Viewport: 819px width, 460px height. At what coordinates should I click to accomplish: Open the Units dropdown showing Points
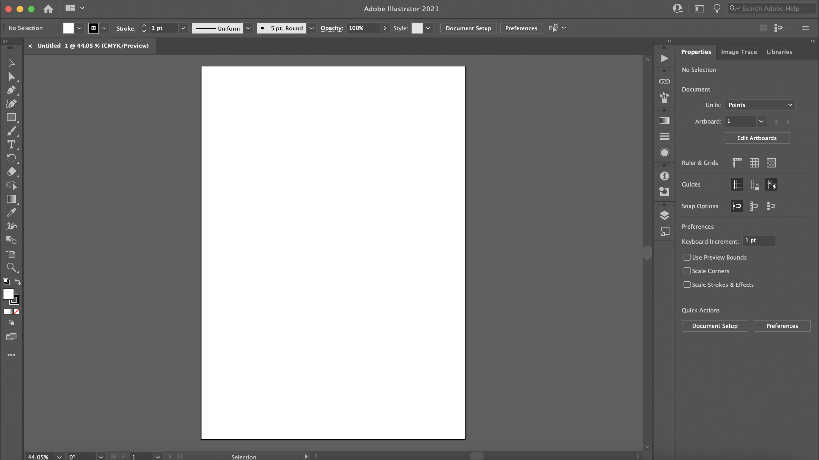(759, 105)
